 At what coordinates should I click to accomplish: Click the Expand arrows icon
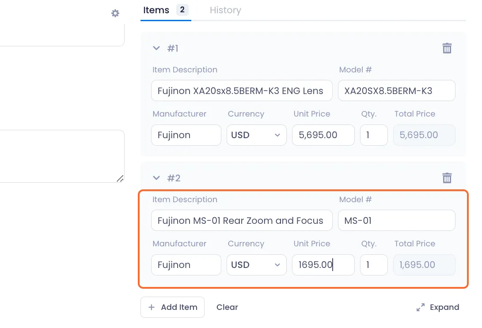coord(421,307)
